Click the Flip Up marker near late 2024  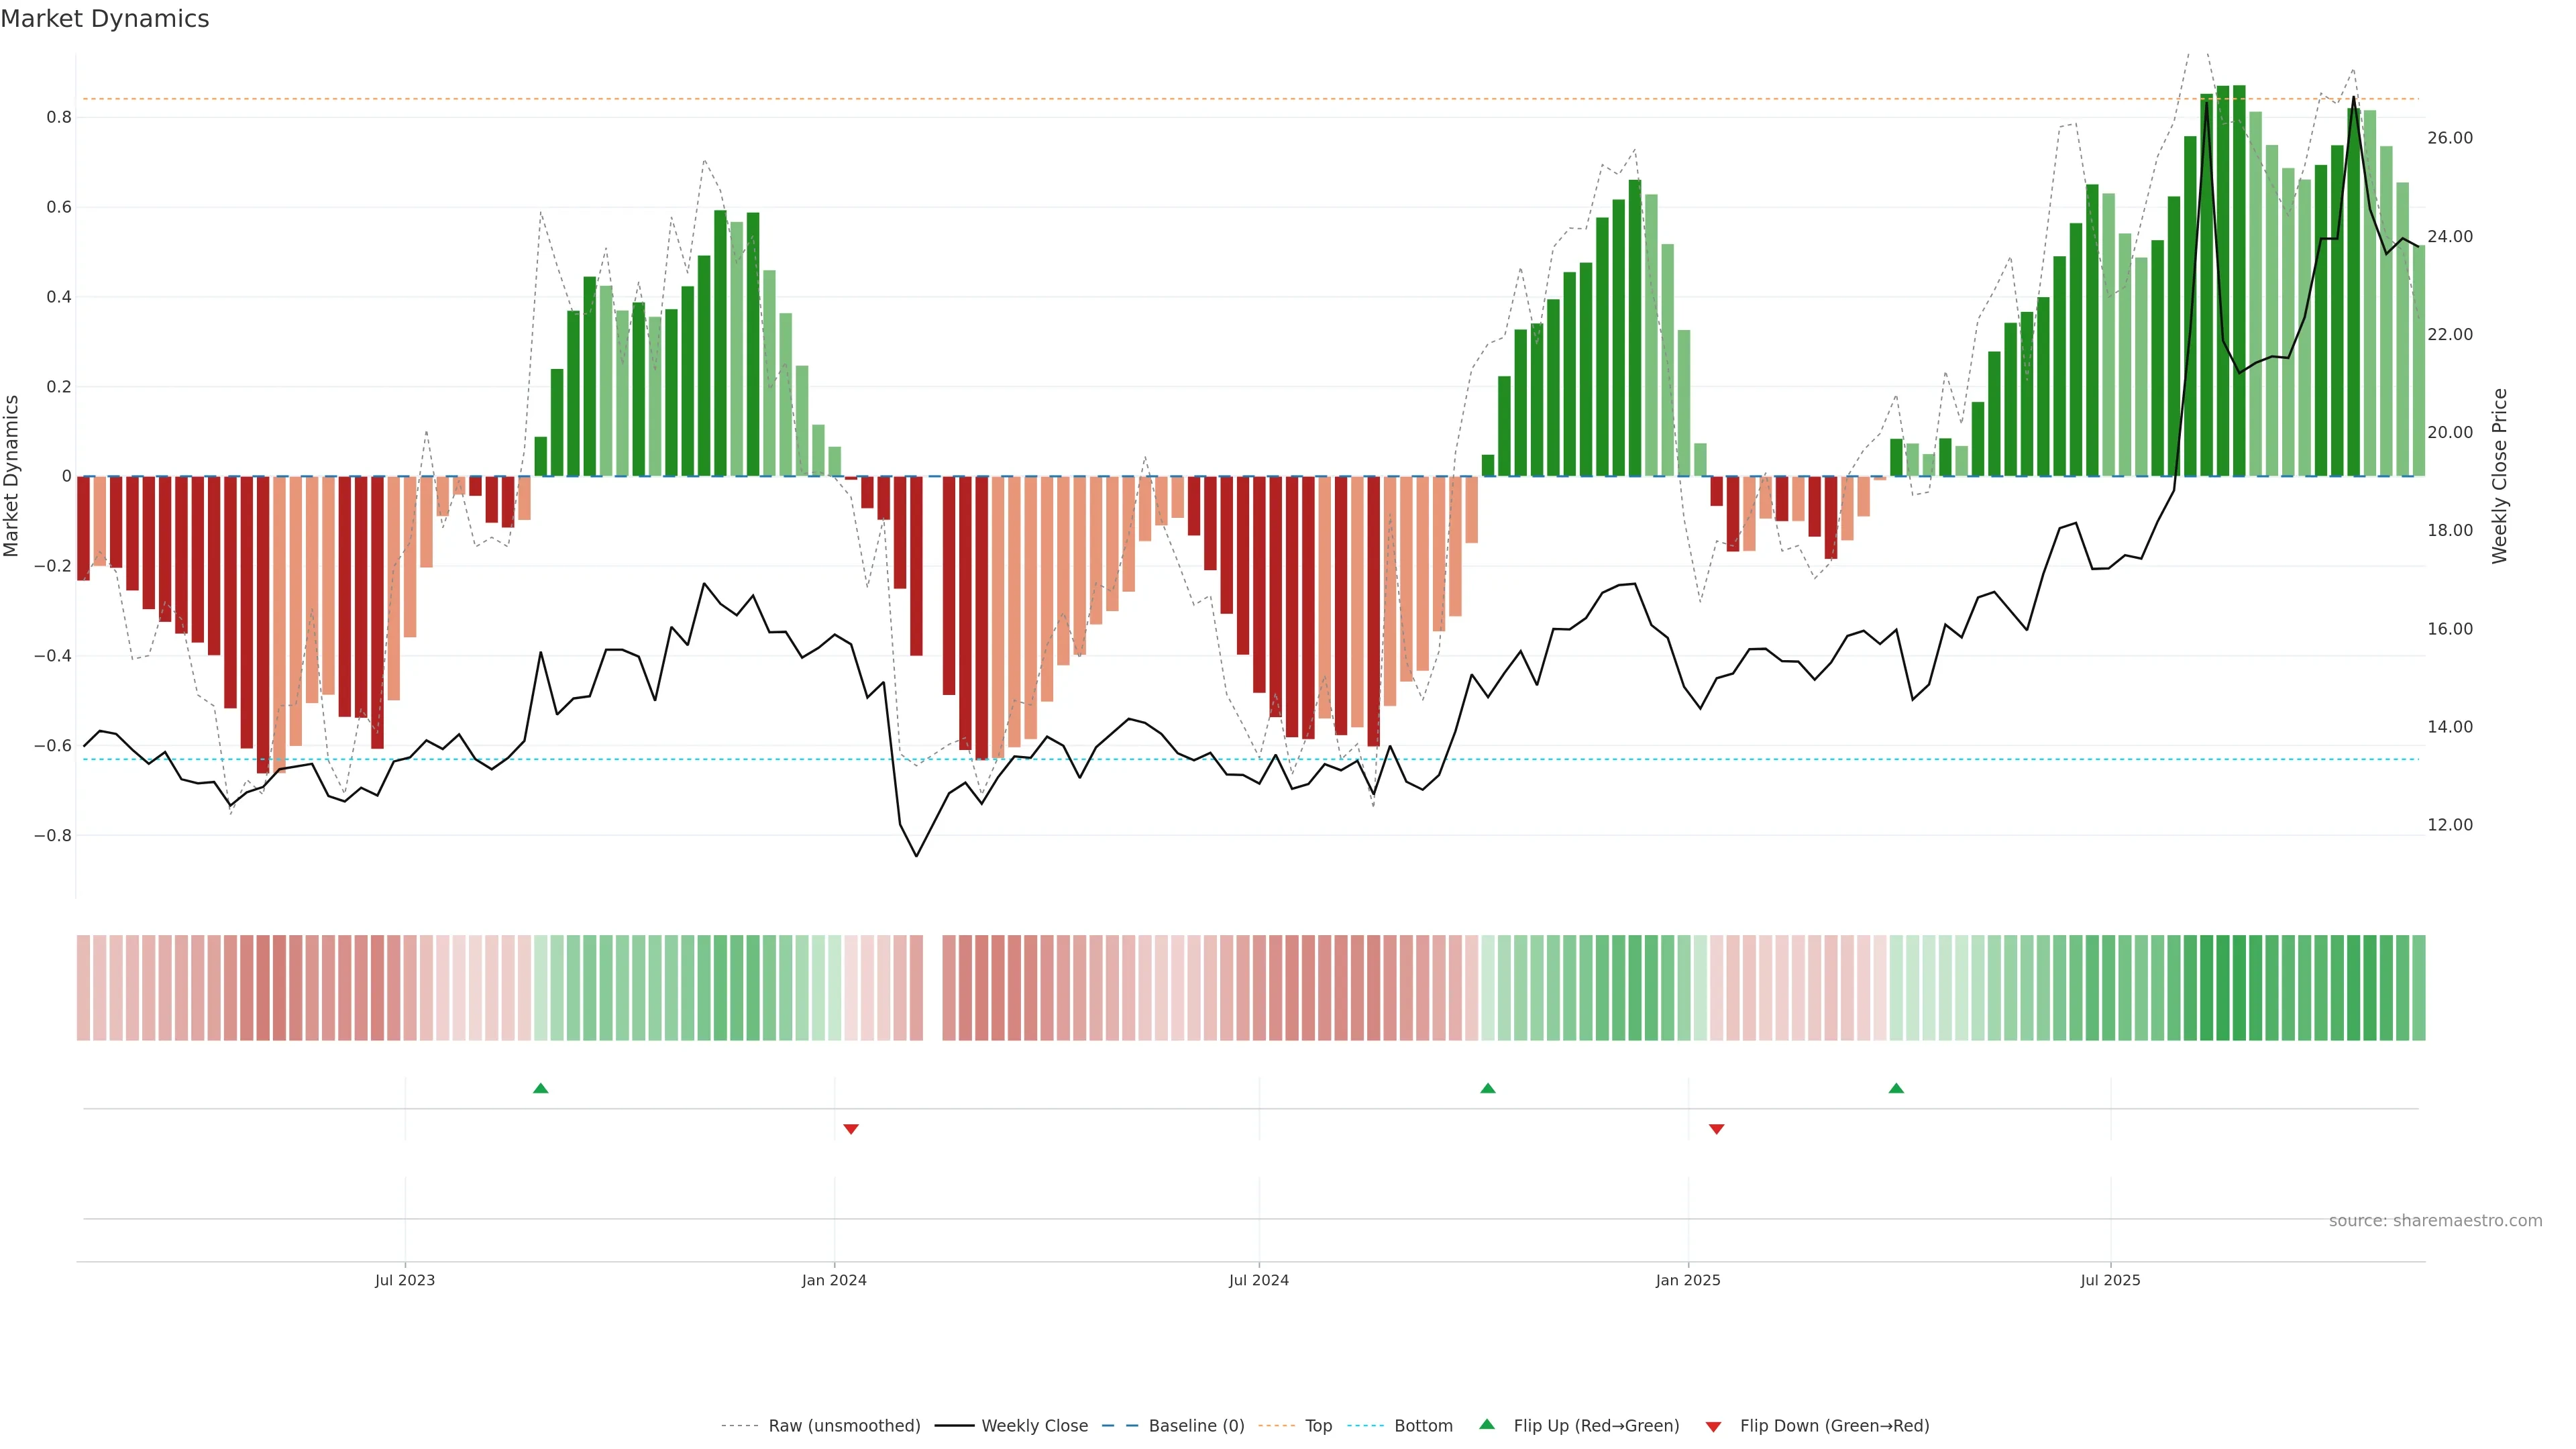1487,1088
